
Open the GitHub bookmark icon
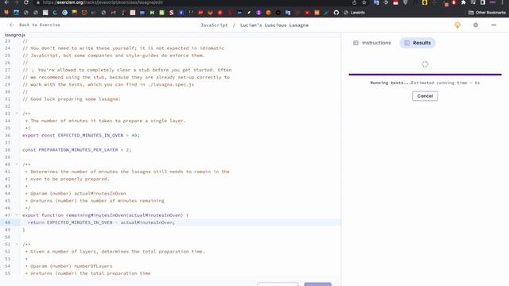click(x=336, y=13)
